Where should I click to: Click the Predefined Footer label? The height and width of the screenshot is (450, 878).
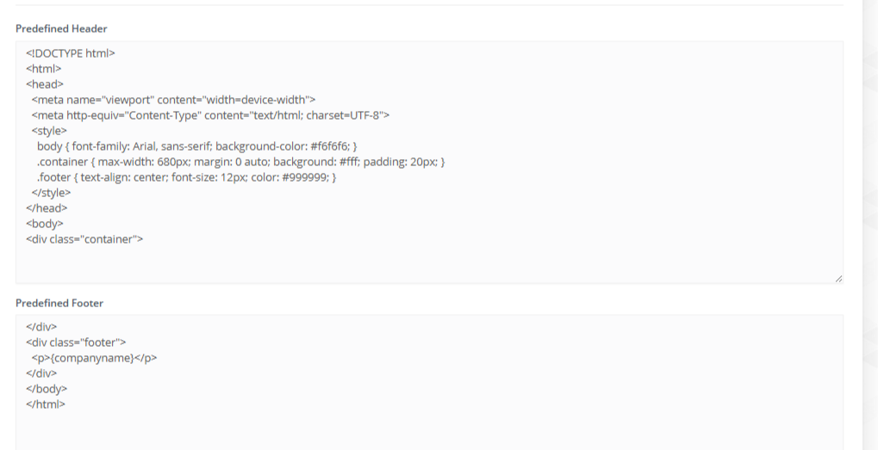point(59,303)
